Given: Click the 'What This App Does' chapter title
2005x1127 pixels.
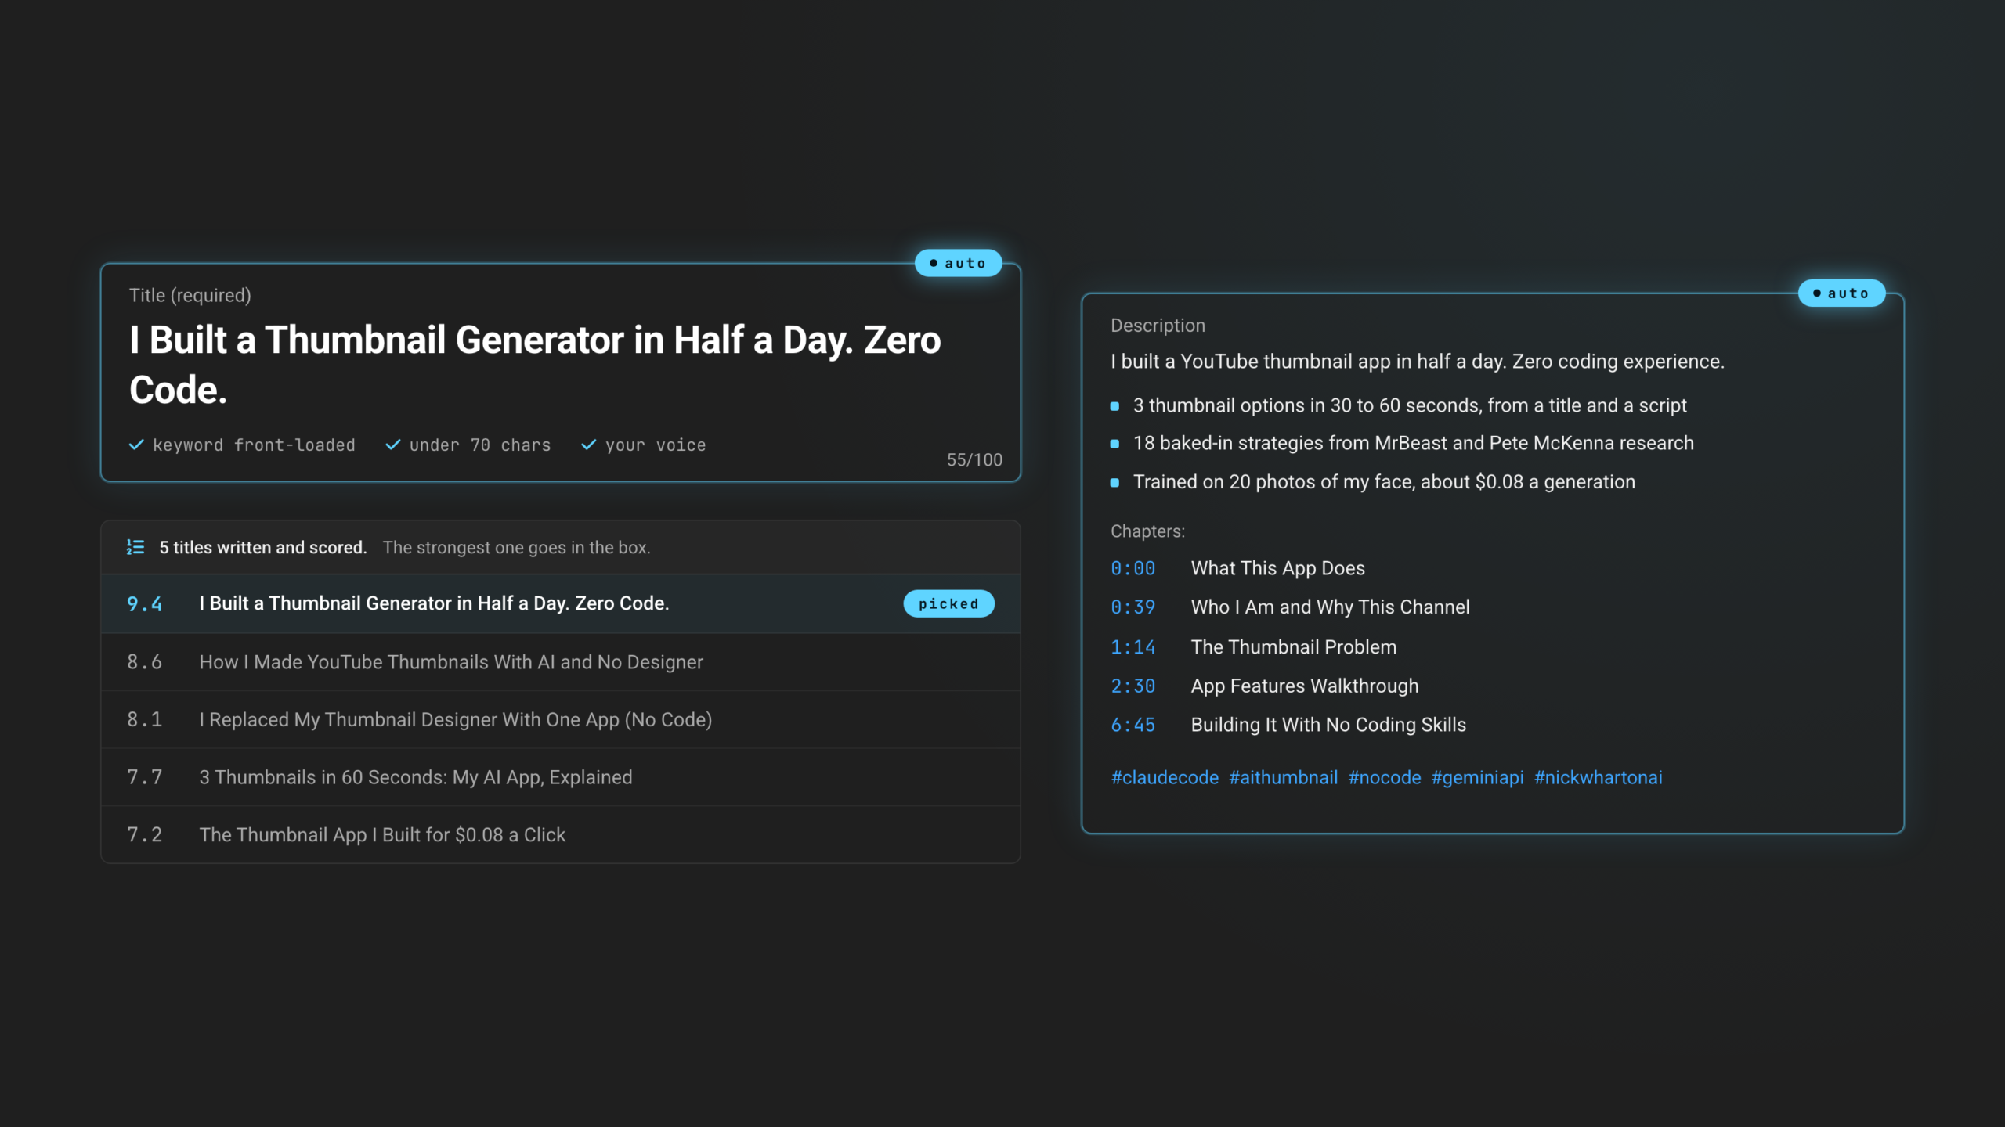Looking at the screenshot, I should [1277, 568].
